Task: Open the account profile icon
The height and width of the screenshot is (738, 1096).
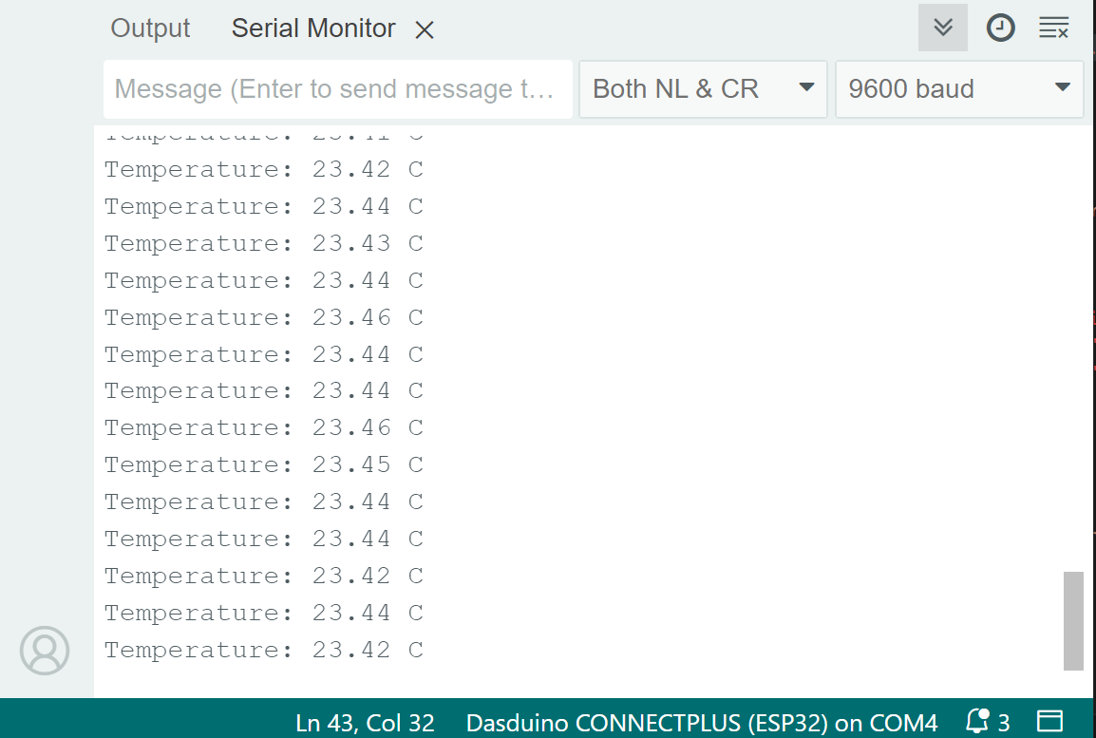Action: [45, 651]
